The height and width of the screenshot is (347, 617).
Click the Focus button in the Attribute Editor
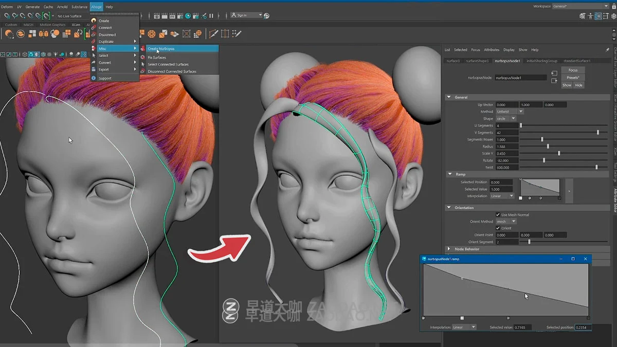point(574,70)
